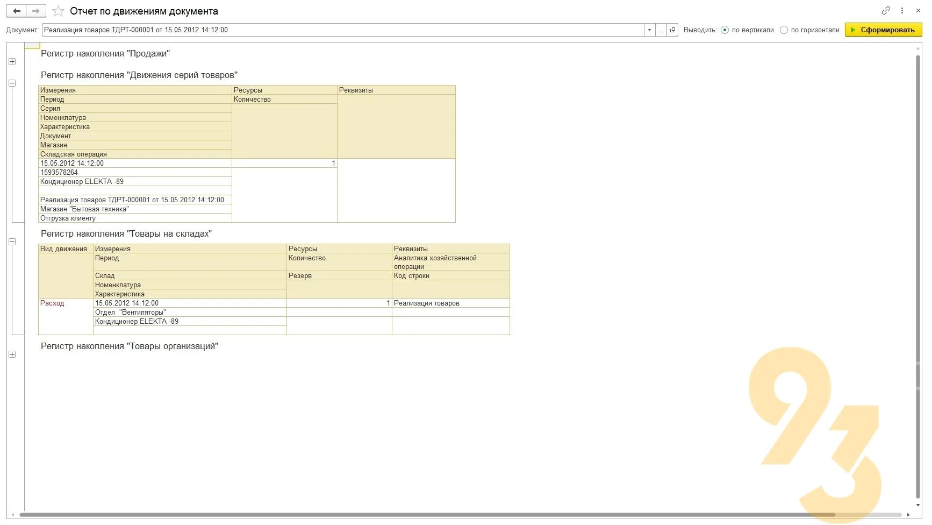Viewport: 932px width, 525px height.
Task: Click into the Документ input field
Action: click(343, 30)
